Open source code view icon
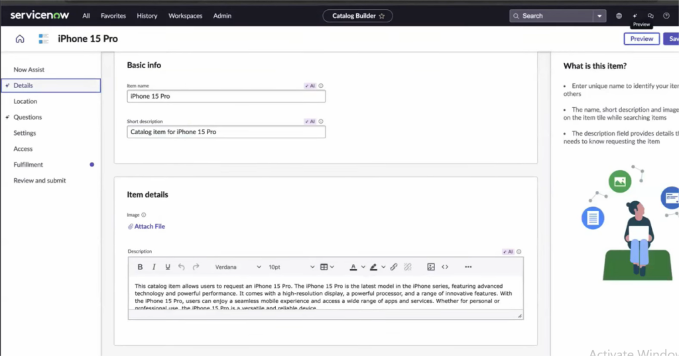 (x=445, y=267)
